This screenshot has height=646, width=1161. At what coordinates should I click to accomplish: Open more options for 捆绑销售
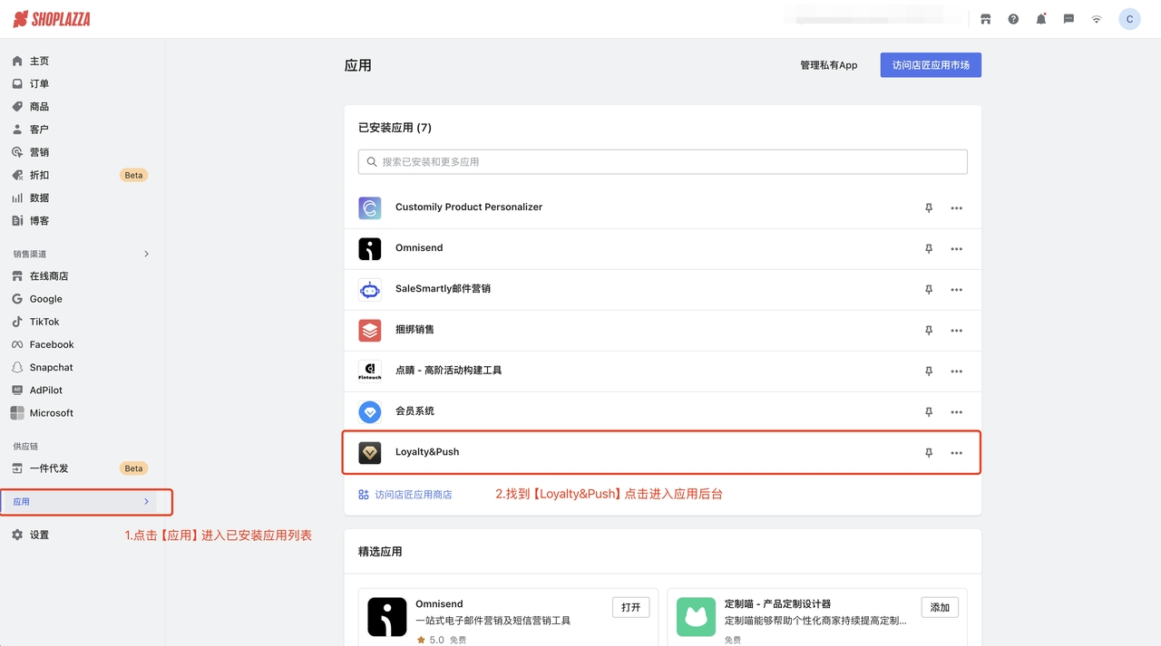(x=957, y=331)
